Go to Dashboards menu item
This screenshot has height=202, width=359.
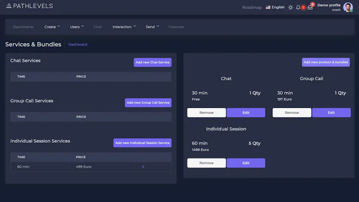coord(23,27)
